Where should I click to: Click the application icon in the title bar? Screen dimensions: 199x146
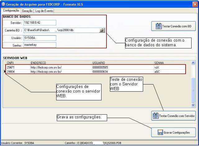tap(3, 4)
